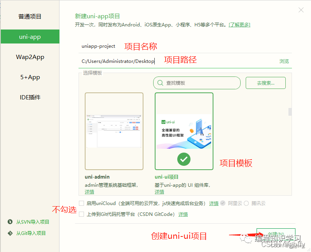Enable the 启用uniCloud checkbox

(81, 203)
